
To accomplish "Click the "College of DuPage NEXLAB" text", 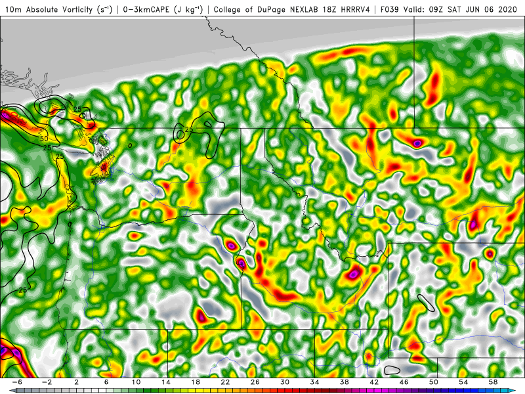I will [x=266, y=9].
